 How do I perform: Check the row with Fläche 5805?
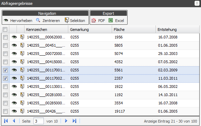[5, 45]
